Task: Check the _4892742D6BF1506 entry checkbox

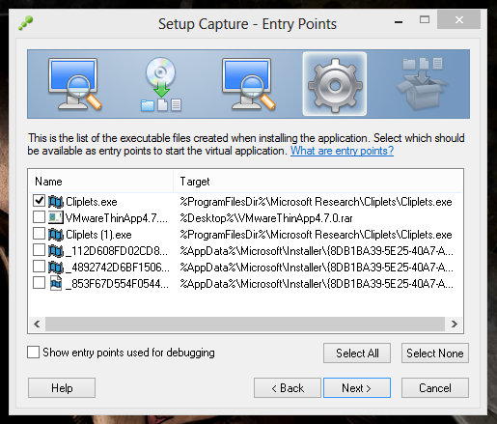Action: [39, 267]
